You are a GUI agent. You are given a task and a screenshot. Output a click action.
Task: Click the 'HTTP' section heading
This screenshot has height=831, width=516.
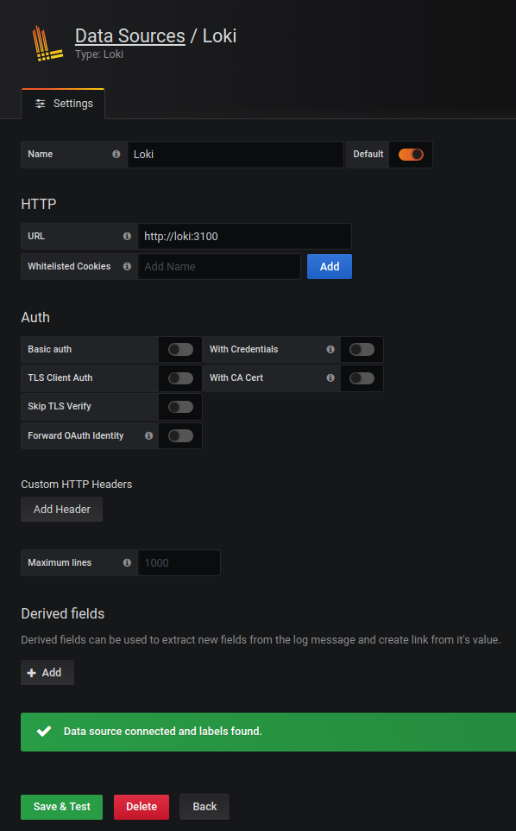[x=39, y=204]
